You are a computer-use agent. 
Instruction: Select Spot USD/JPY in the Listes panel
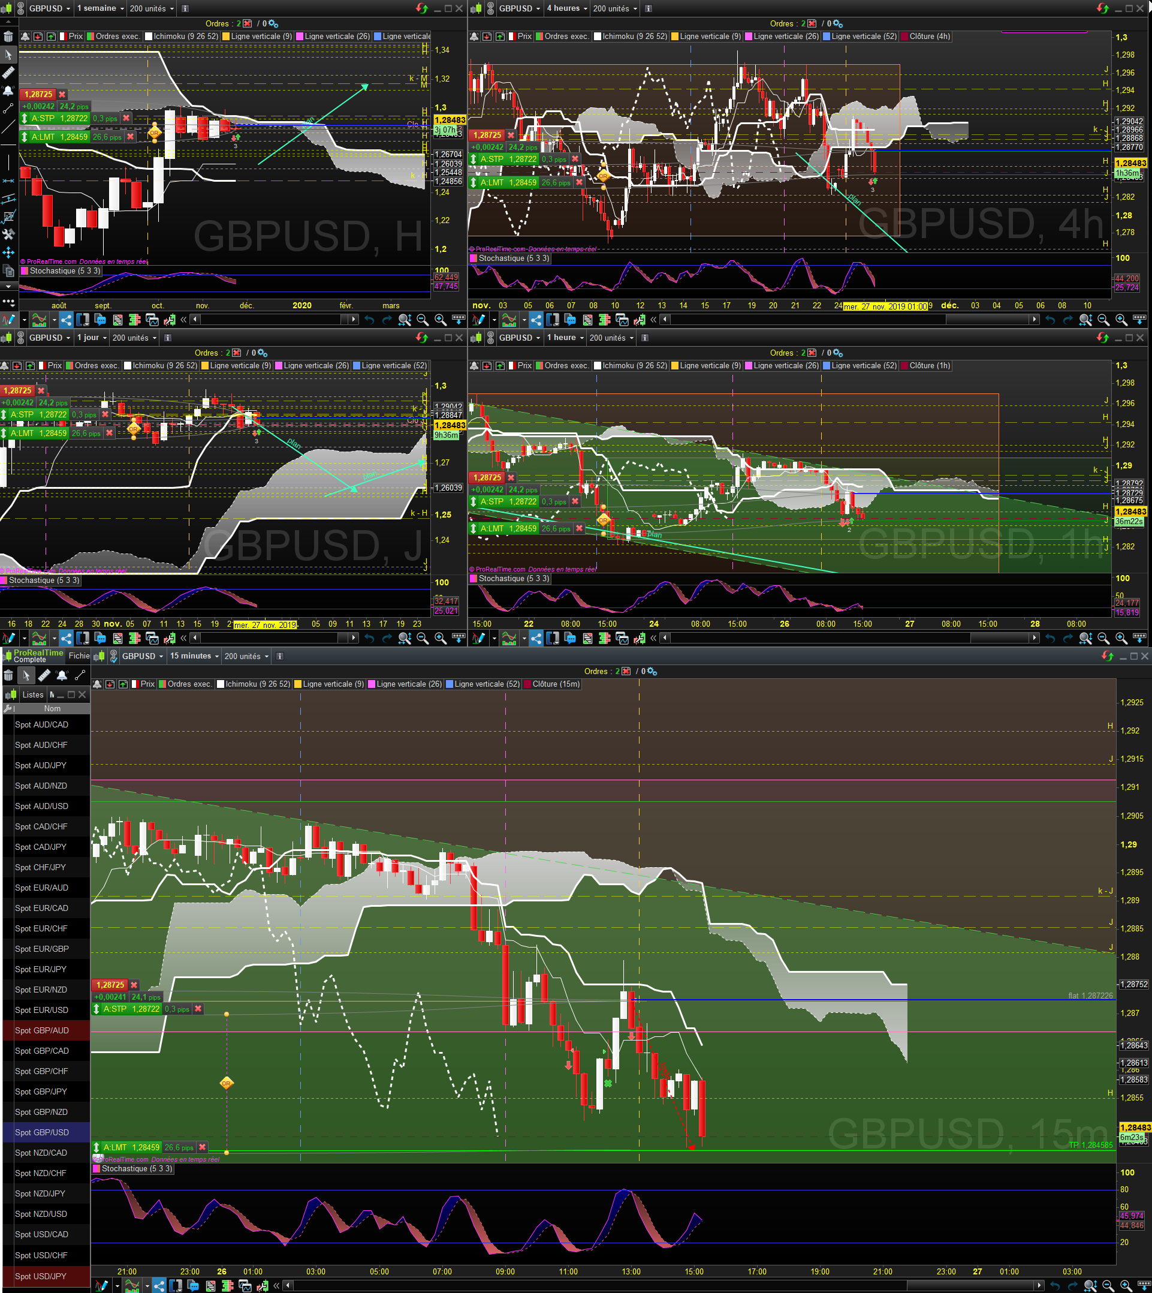tap(46, 1276)
